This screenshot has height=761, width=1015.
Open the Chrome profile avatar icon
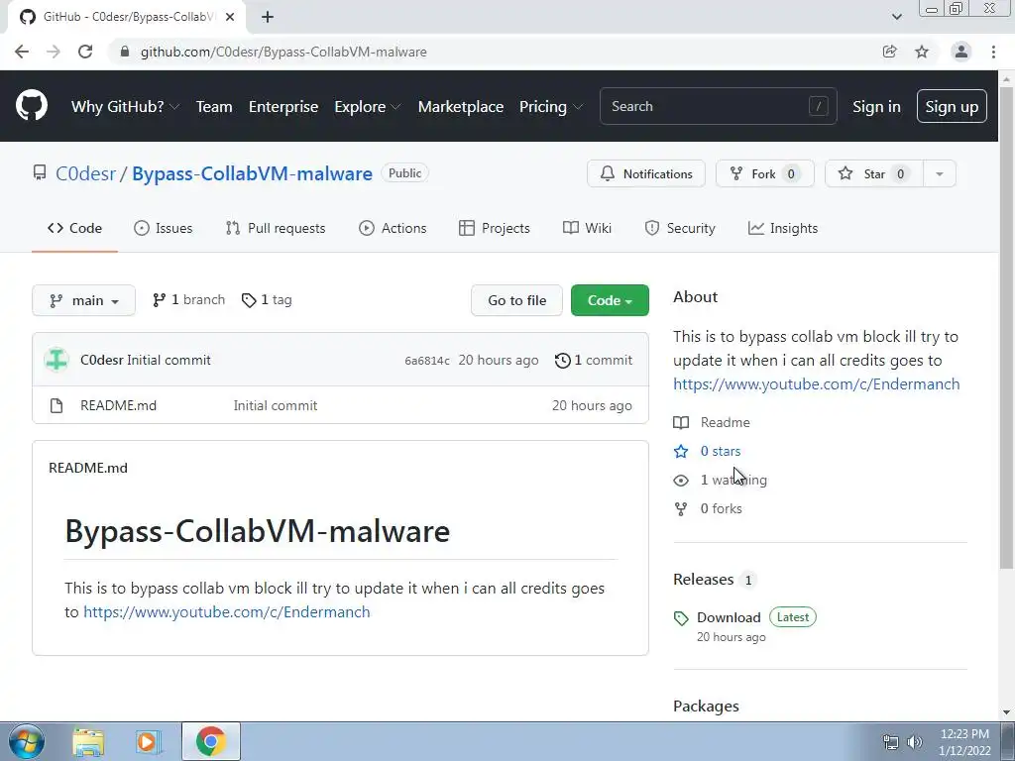pos(961,52)
